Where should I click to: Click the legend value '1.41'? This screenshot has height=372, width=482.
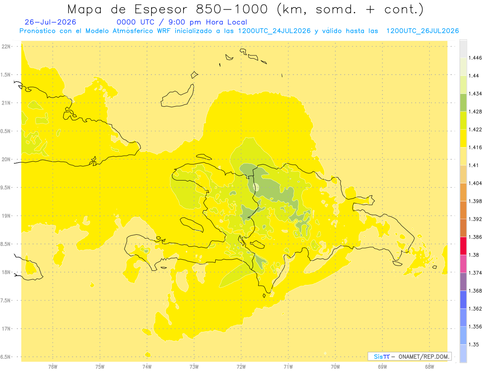coord(474,165)
